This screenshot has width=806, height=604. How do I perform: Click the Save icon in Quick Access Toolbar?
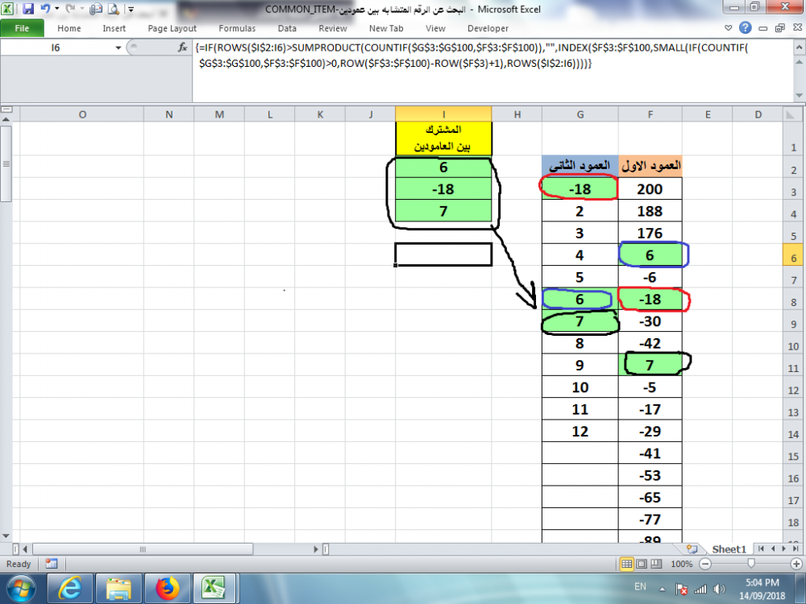pos(28,10)
